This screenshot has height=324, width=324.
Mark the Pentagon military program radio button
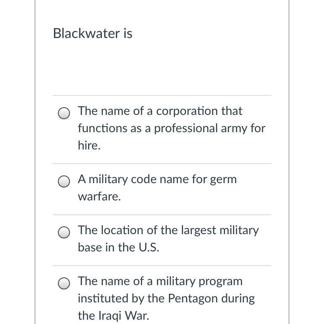coord(64,283)
